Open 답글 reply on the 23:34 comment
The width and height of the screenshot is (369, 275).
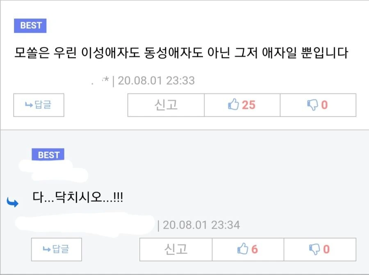point(57,249)
